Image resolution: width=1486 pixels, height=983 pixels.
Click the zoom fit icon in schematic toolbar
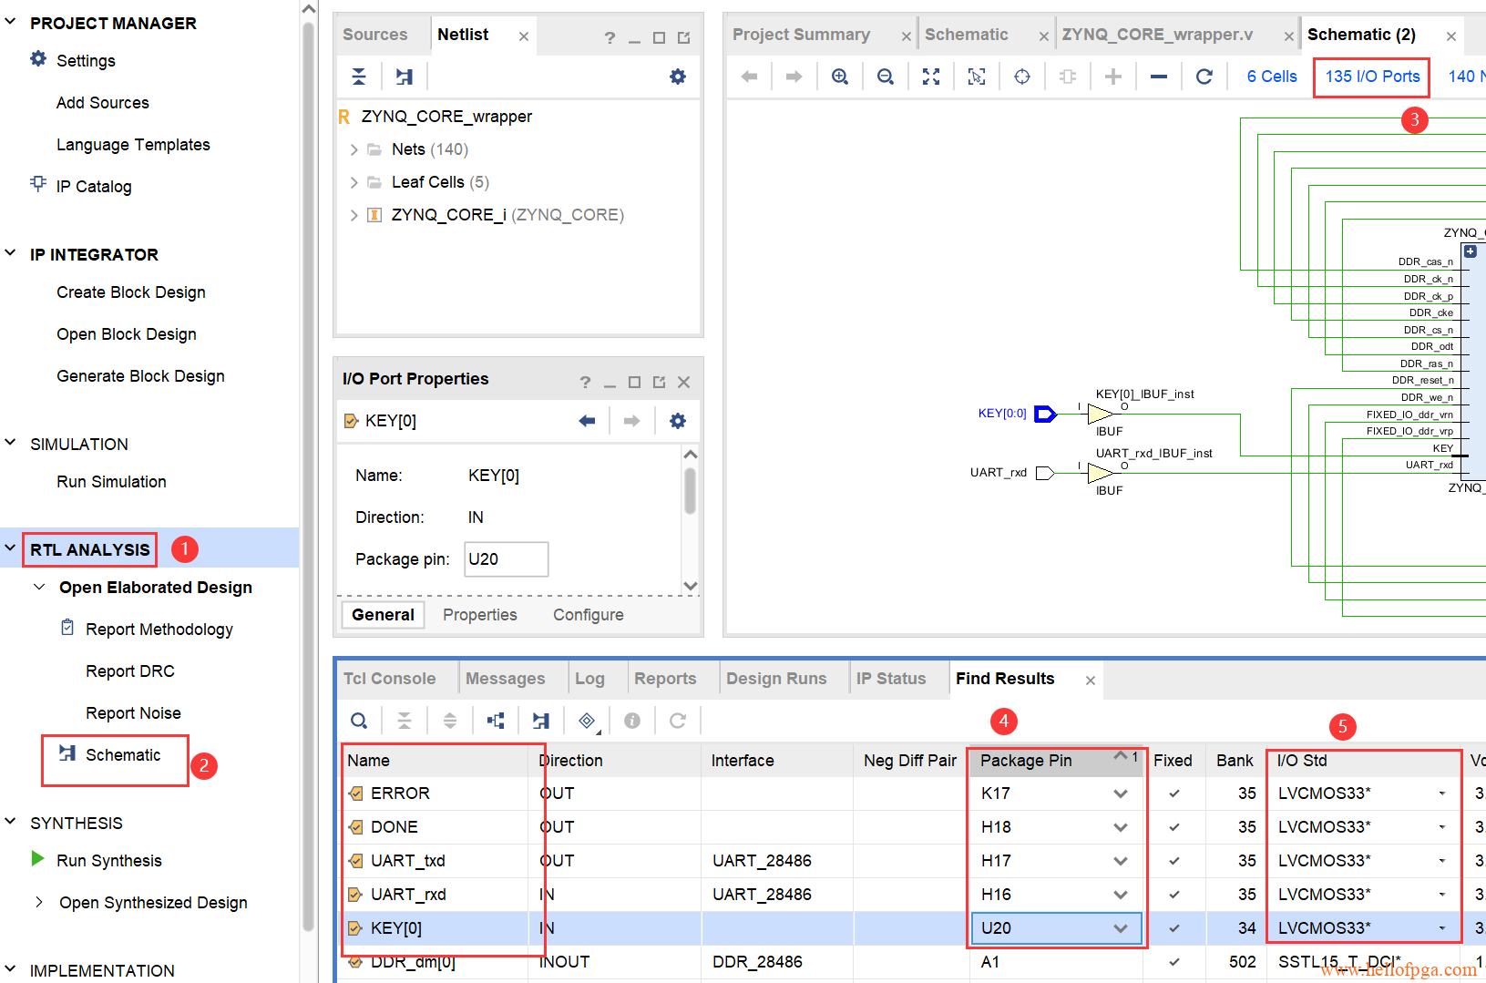pyautogui.click(x=930, y=77)
